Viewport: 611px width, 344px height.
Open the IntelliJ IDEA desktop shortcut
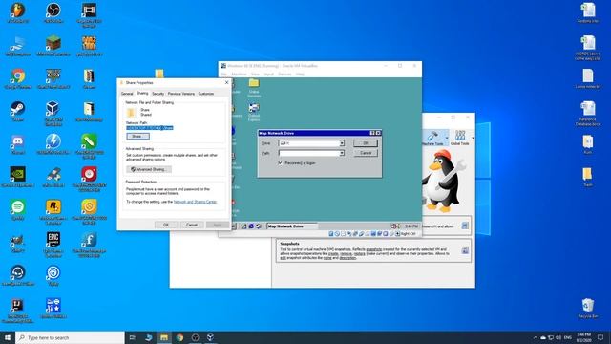[17, 311]
